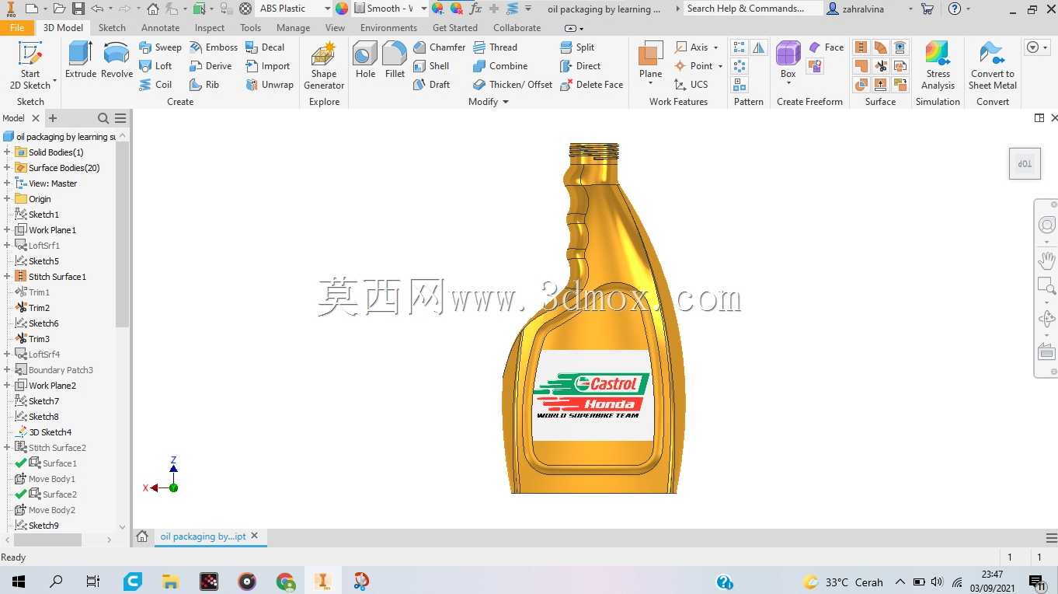Open the File menu
The image size is (1058, 594).
pos(17,28)
